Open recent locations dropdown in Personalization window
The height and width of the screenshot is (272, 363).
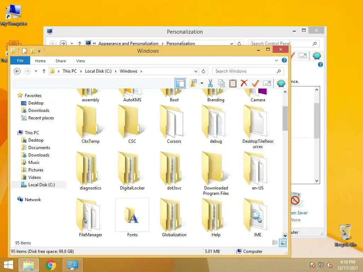point(72,44)
